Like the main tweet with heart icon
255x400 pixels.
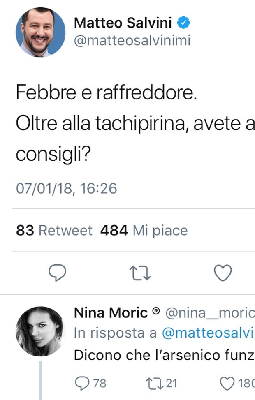(x=224, y=273)
